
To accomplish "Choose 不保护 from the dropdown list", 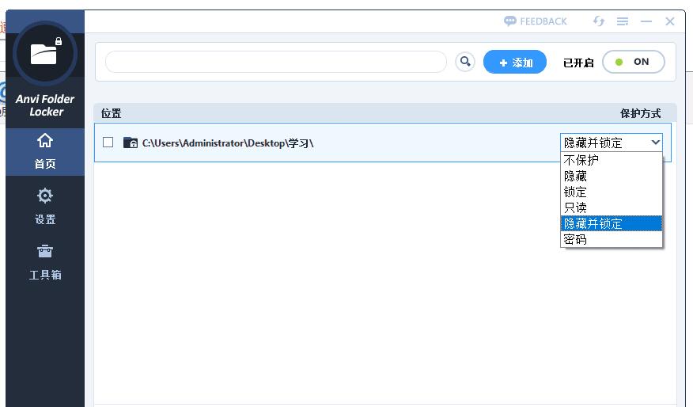I will coord(612,160).
